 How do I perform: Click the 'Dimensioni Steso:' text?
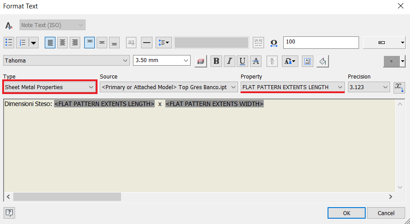[28, 104]
